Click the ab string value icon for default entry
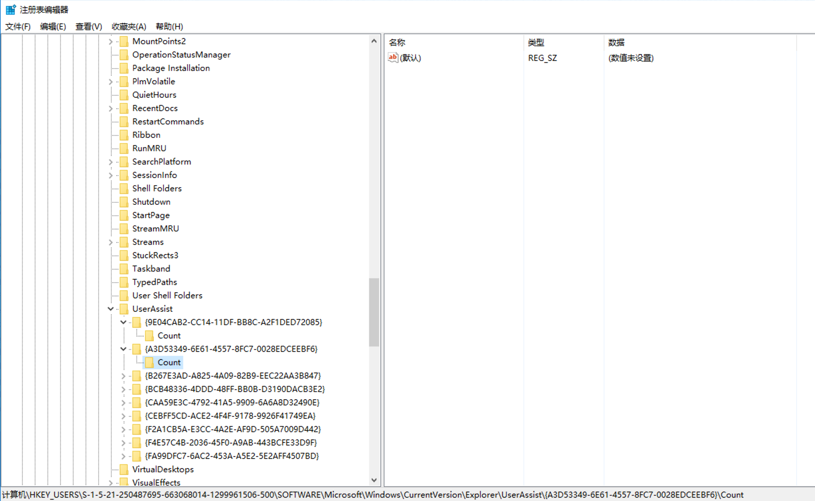 coord(392,58)
